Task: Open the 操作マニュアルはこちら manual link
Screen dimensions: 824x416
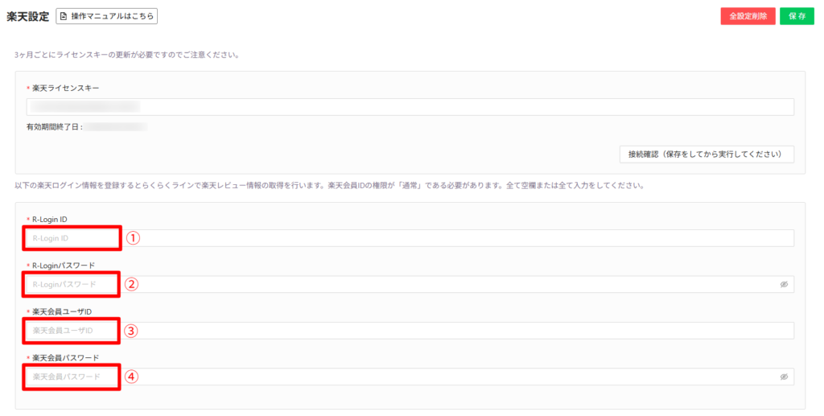Action: (107, 16)
